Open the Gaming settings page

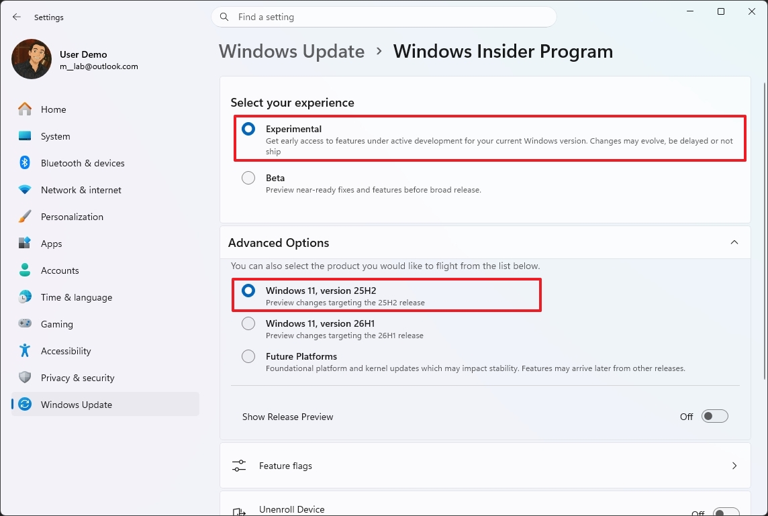105,323
